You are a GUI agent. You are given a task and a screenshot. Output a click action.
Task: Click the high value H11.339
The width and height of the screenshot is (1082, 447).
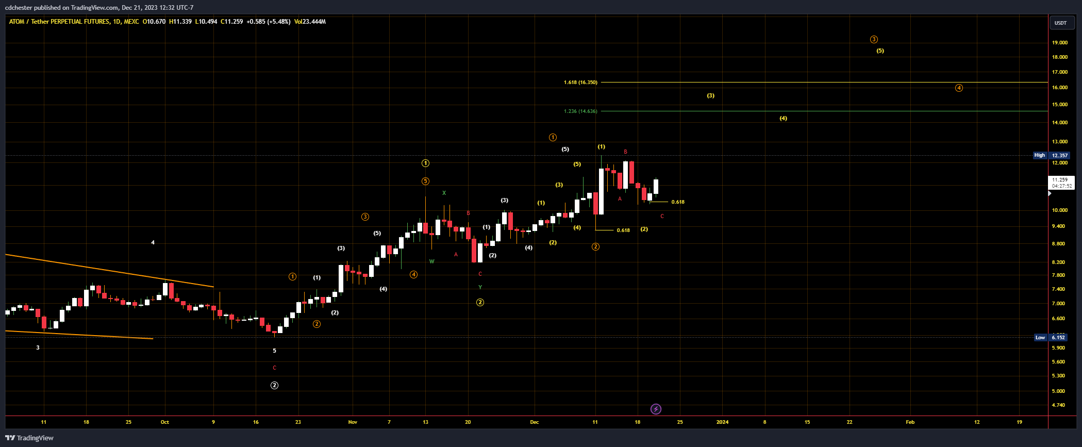click(x=180, y=22)
